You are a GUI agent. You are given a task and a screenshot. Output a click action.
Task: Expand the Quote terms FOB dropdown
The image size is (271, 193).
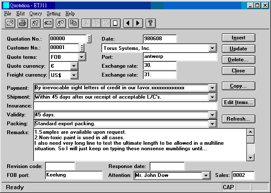pyautogui.click(x=82, y=57)
